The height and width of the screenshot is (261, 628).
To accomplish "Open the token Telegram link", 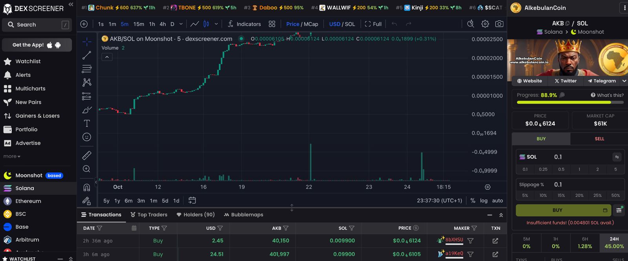I will [602, 81].
